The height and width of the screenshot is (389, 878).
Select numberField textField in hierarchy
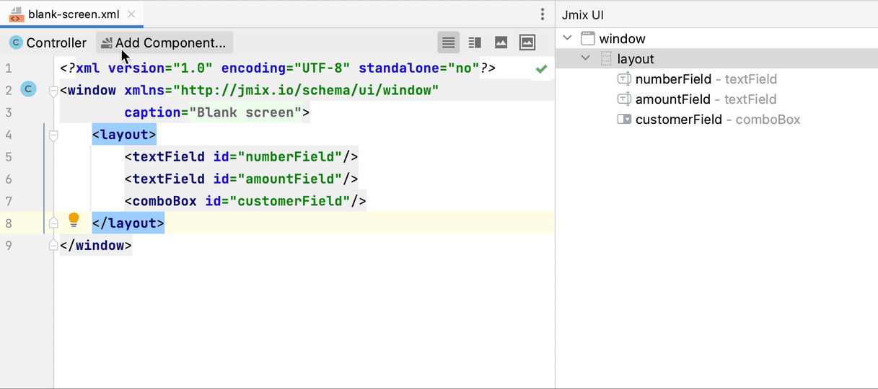[x=706, y=79]
